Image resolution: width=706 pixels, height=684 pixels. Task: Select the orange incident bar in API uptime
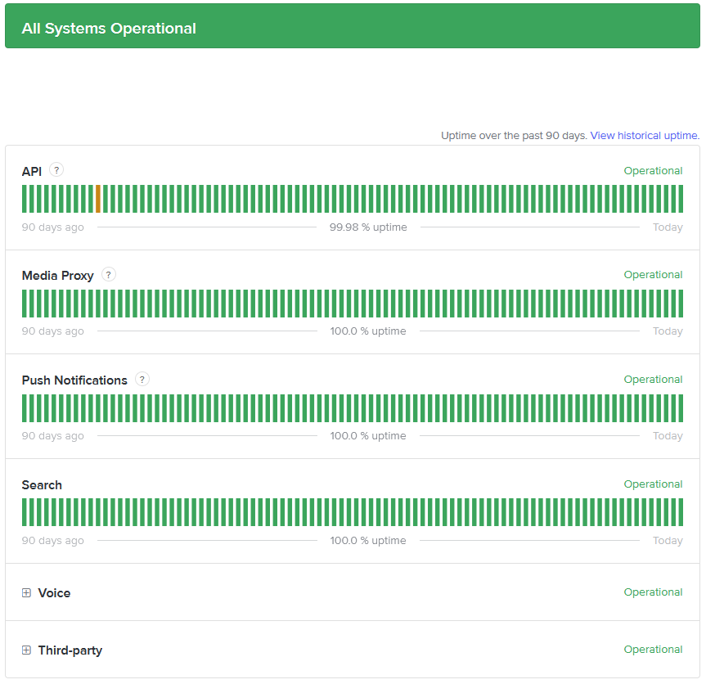(x=98, y=199)
